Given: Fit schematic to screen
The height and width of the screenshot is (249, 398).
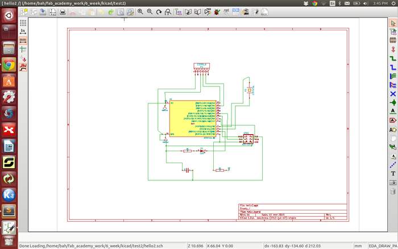Looking at the screenshot, I should 168,12.
